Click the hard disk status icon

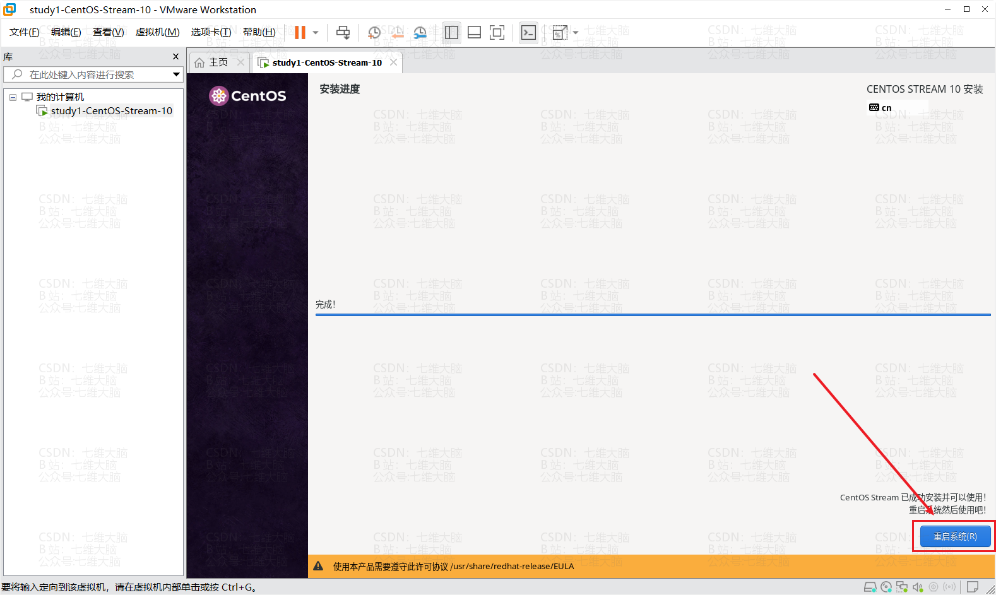pos(870,587)
